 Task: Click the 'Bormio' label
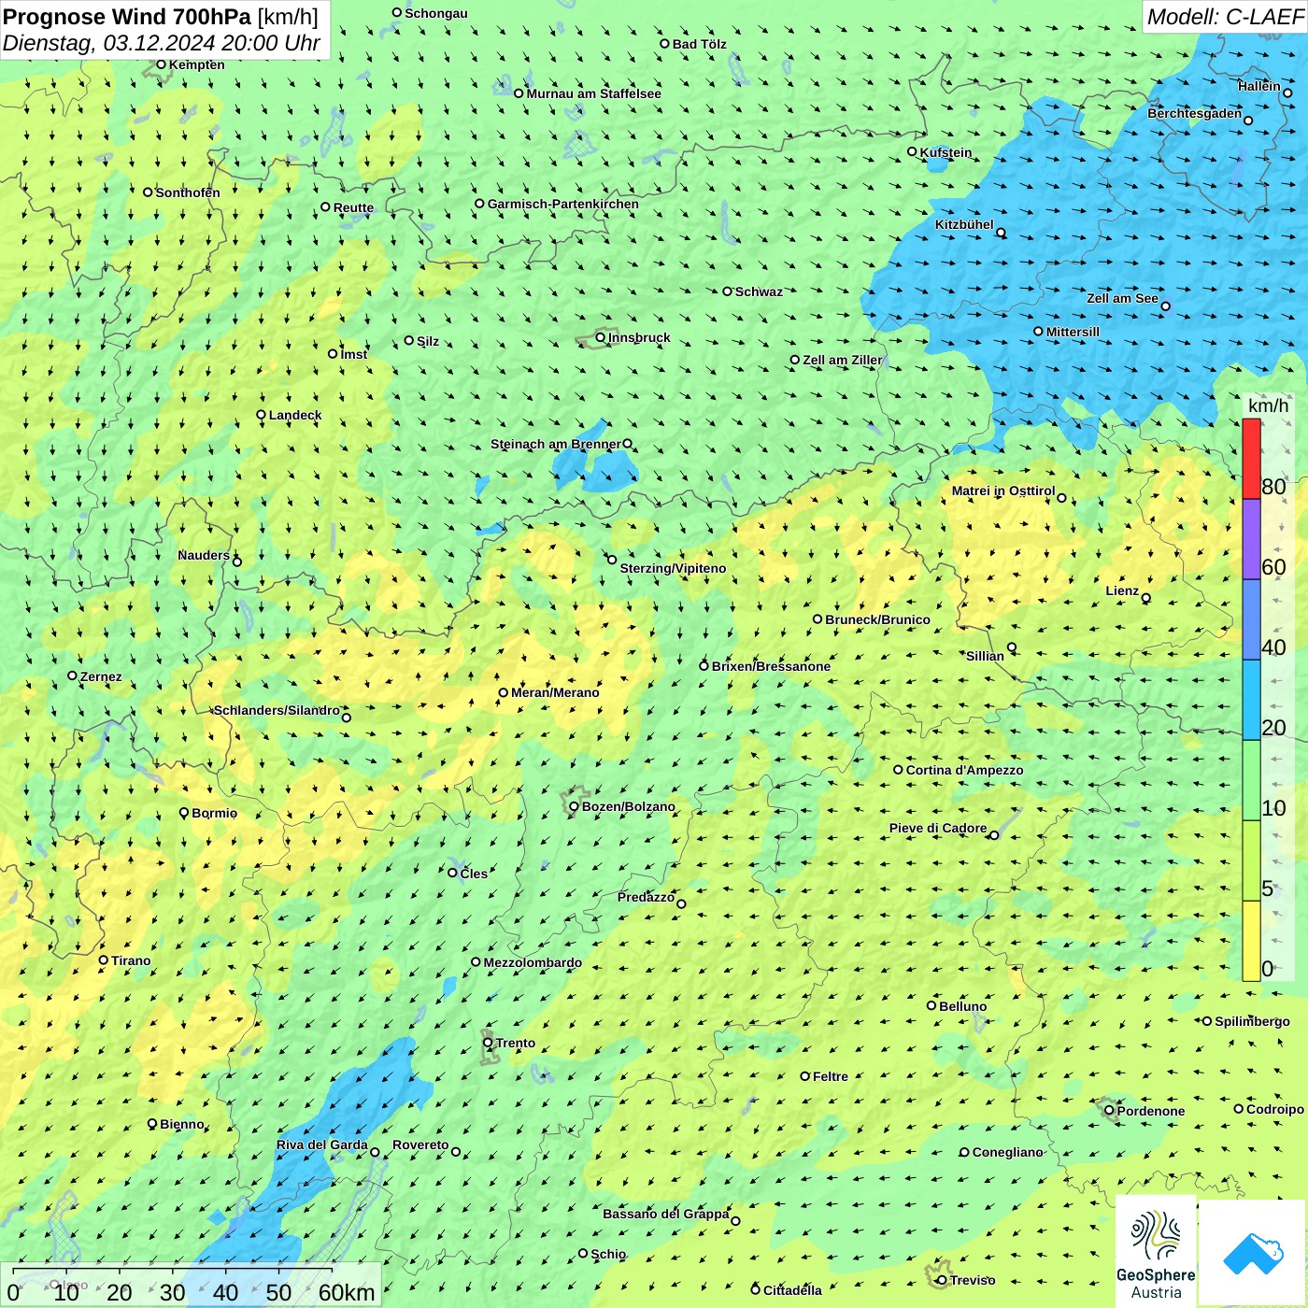(x=214, y=813)
